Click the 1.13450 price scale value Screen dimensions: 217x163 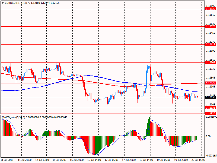[x=211, y=33]
